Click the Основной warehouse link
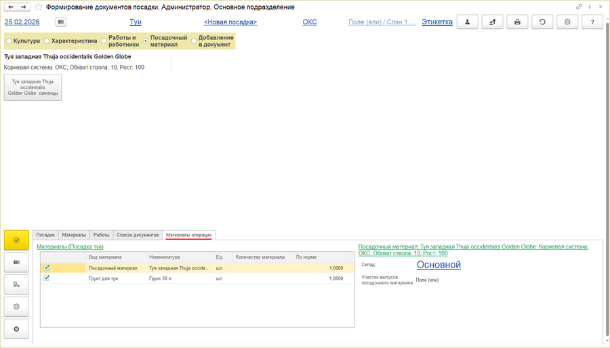 [x=439, y=265]
